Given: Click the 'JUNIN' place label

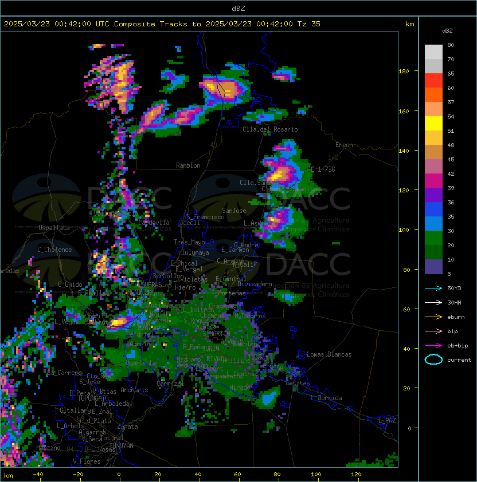Looking at the screenshot, I should pyautogui.click(x=210, y=348).
